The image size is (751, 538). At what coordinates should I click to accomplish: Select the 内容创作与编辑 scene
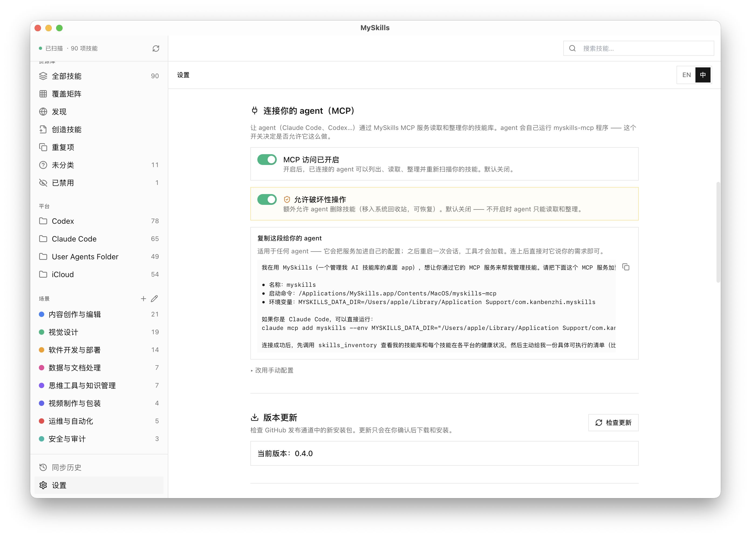(99, 314)
